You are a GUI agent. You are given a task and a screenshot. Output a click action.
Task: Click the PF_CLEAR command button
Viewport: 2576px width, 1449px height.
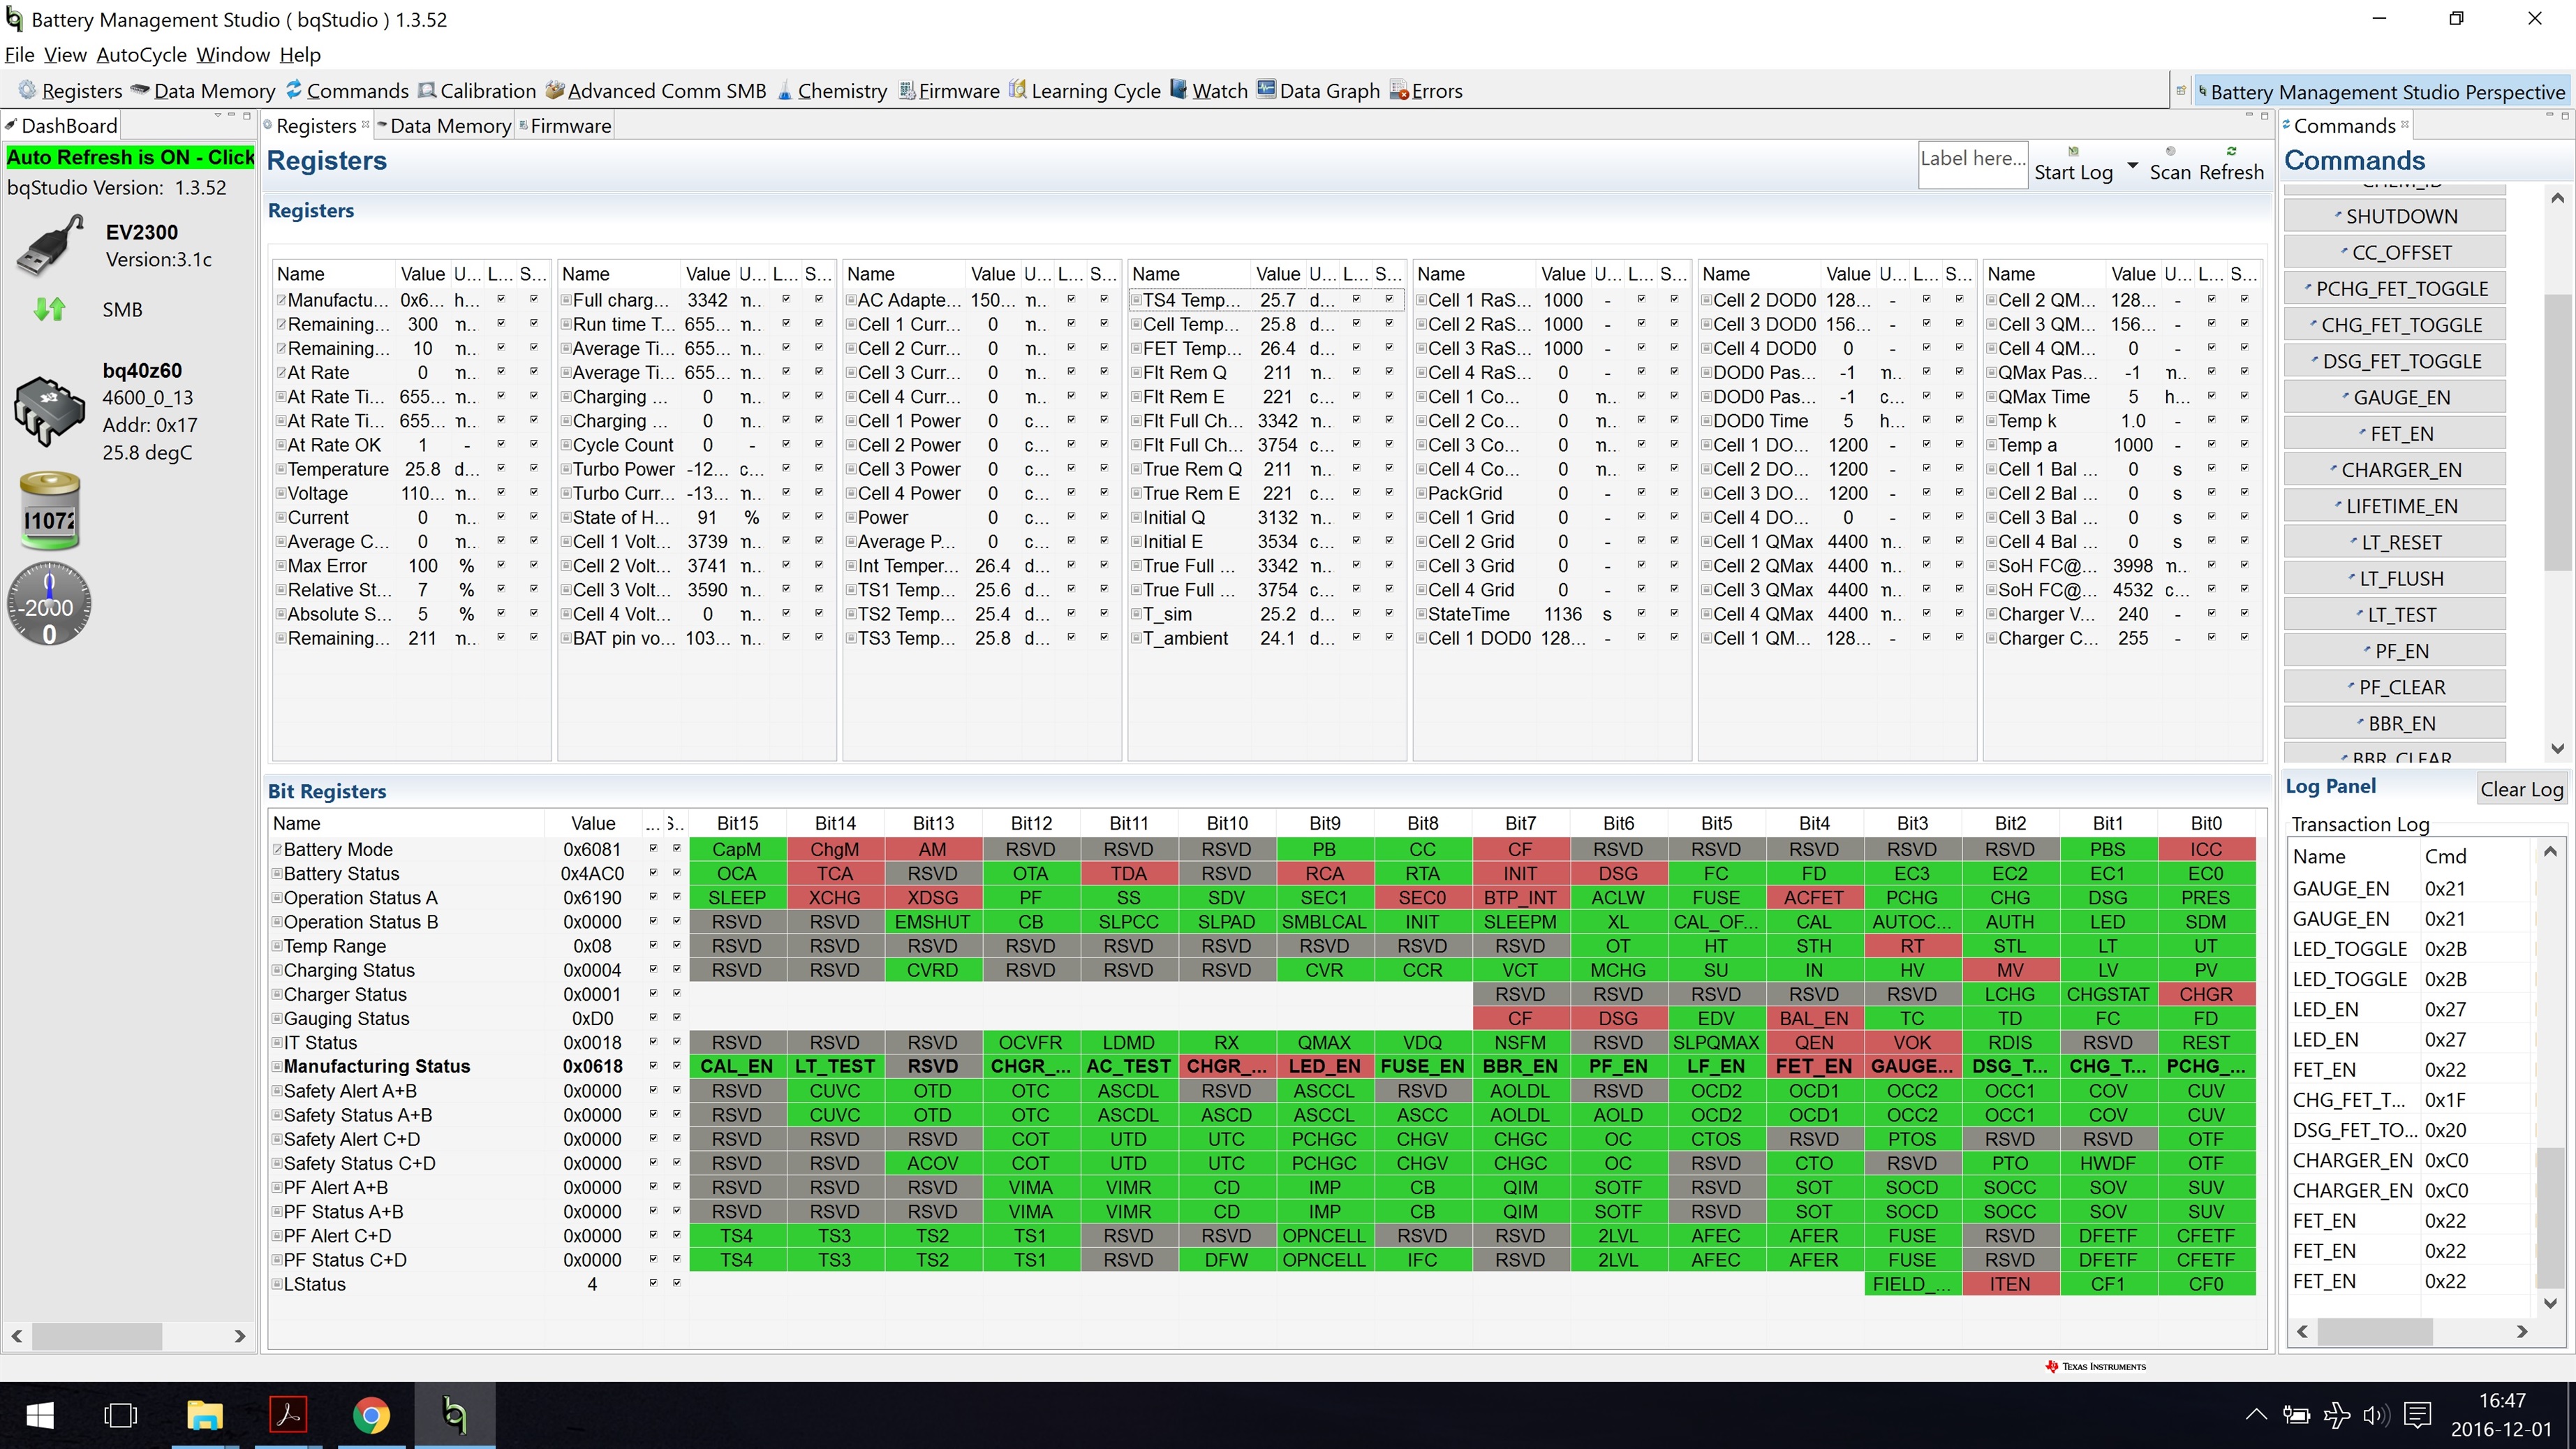(2395, 688)
